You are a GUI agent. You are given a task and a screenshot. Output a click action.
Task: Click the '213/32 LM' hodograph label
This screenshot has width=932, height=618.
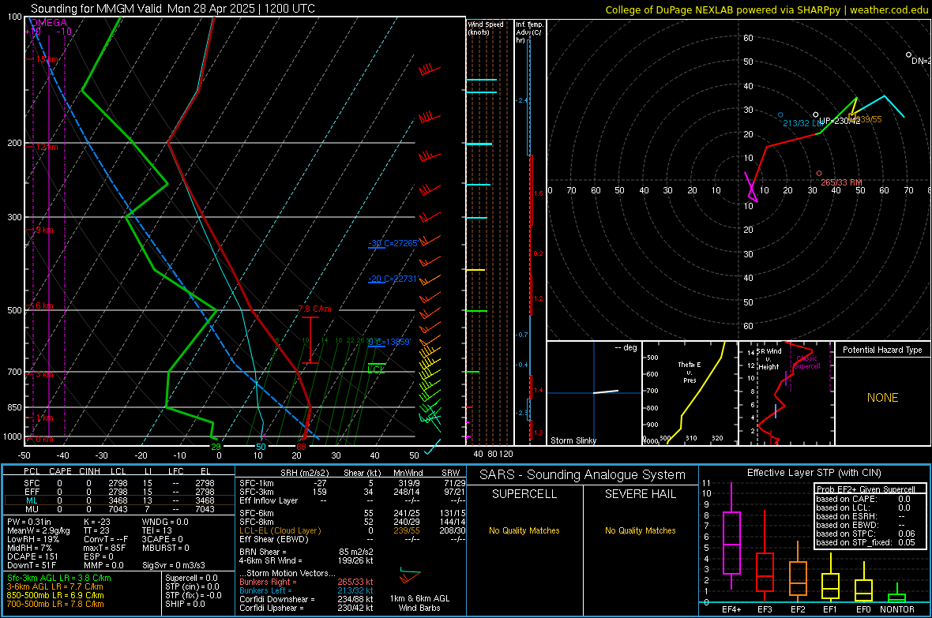[803, 123]
